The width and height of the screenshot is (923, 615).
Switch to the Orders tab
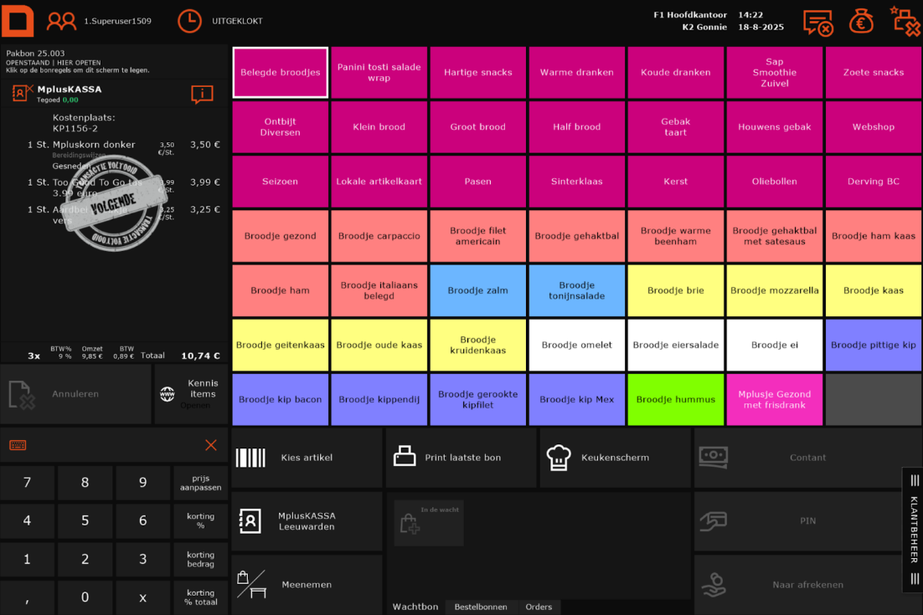(539, 607)
